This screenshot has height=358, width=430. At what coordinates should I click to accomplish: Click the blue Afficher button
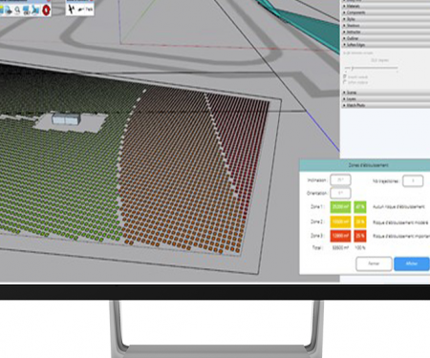412,263
